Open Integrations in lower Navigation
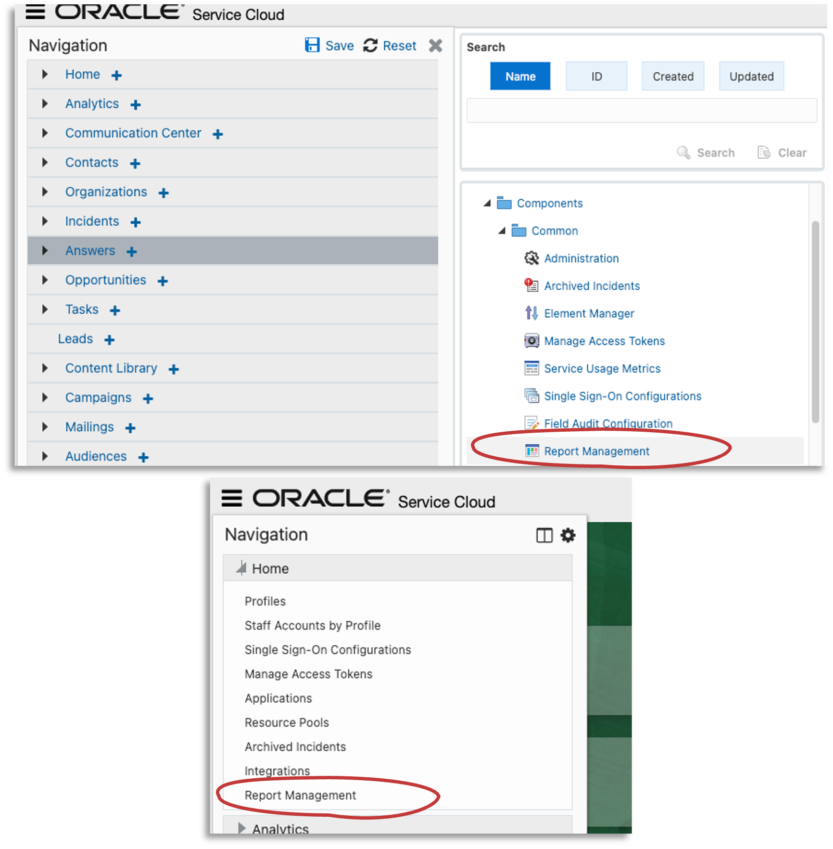Screen dimensions: 833x849 click(277, 771)
